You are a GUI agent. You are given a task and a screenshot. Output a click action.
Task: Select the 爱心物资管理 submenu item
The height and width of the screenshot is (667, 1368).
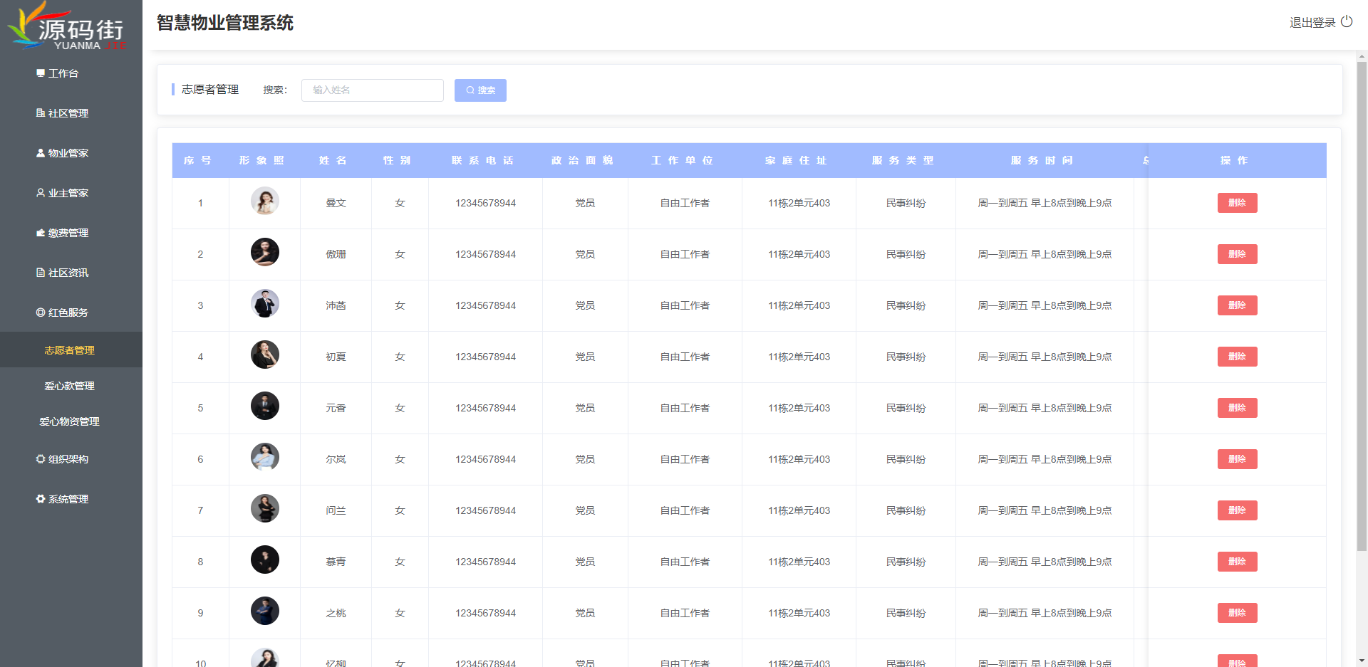[x=69, y=421]
